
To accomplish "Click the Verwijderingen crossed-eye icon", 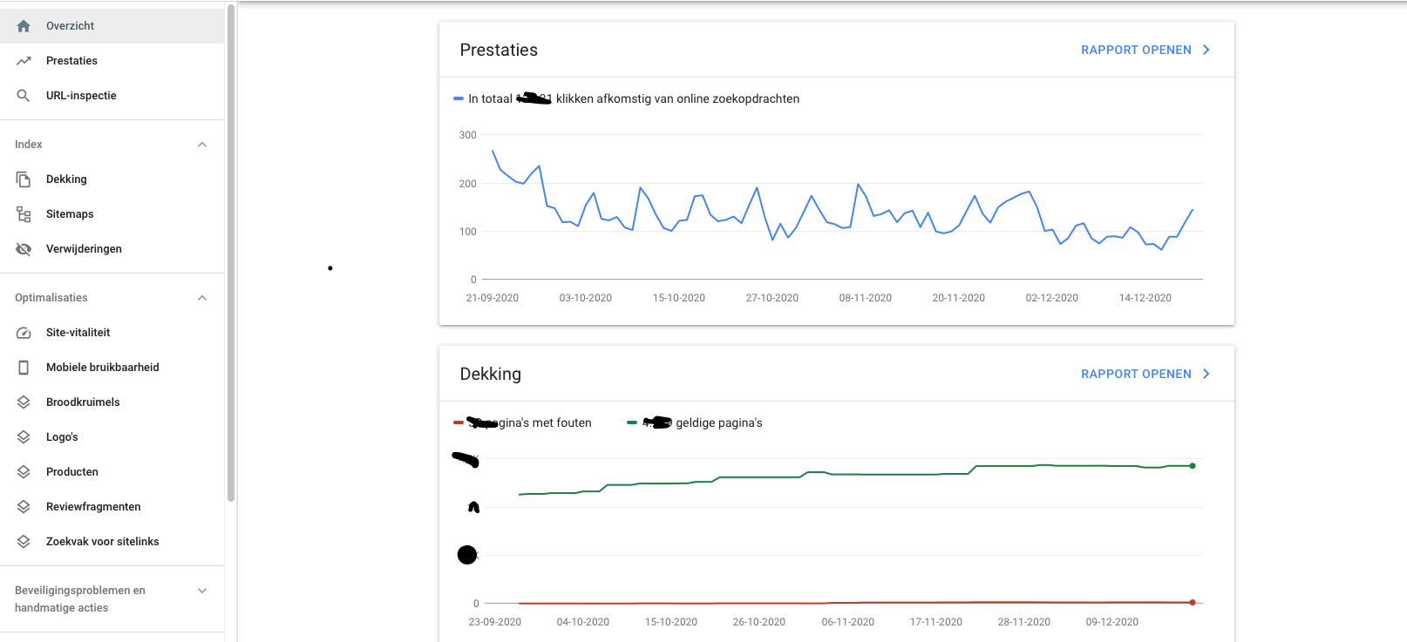I will point(24,249).
